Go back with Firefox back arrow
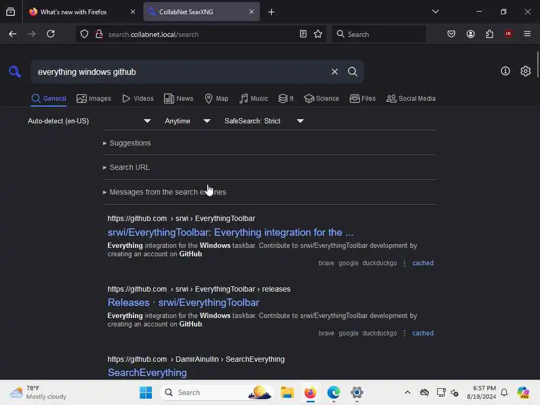The height and width of the screenshot is (405, 540). pos(13,34)
